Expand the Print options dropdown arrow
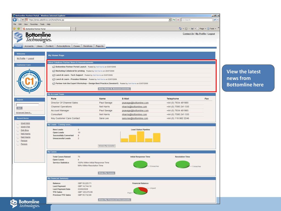This screenshot has width=281, height=211. tap(195, 29)
